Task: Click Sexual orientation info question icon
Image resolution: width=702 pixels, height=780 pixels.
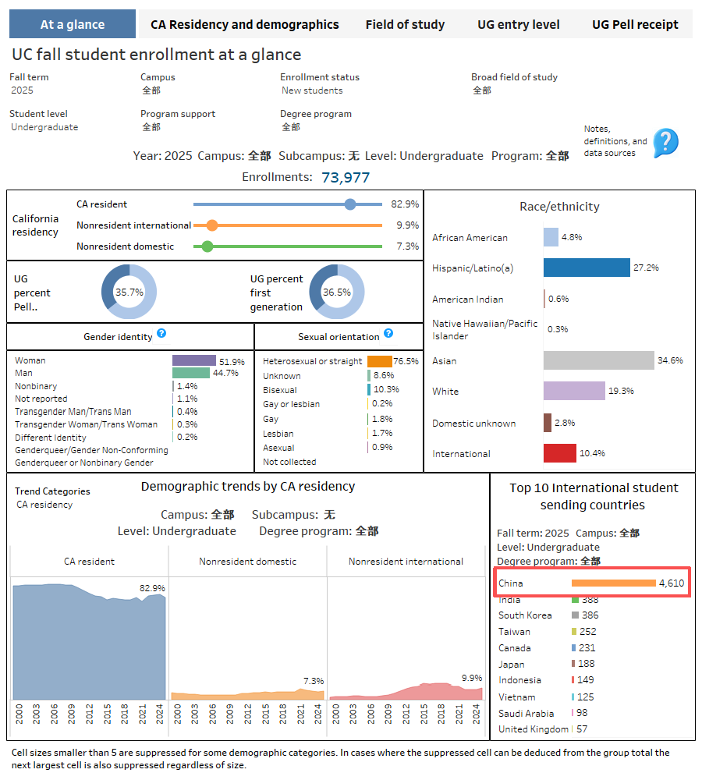Action: [388, 334]
